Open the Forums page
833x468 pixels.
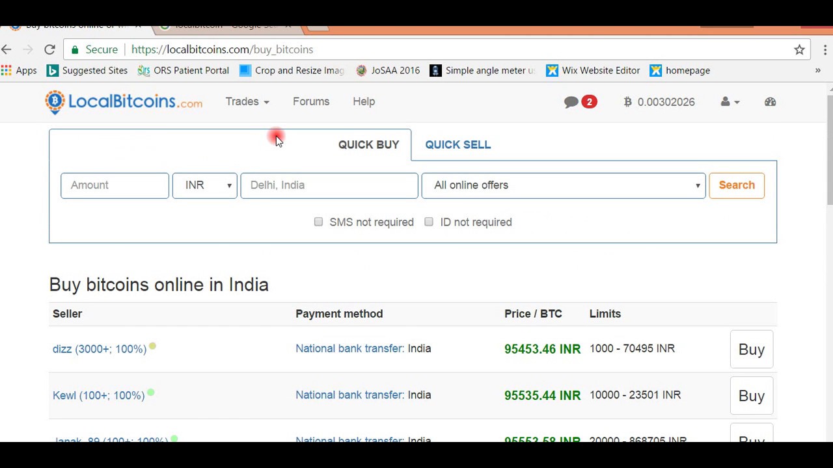click(x=311, y=101)
